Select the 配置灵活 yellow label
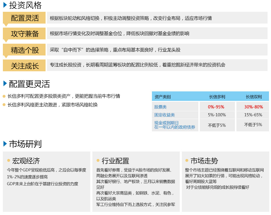 25,18
